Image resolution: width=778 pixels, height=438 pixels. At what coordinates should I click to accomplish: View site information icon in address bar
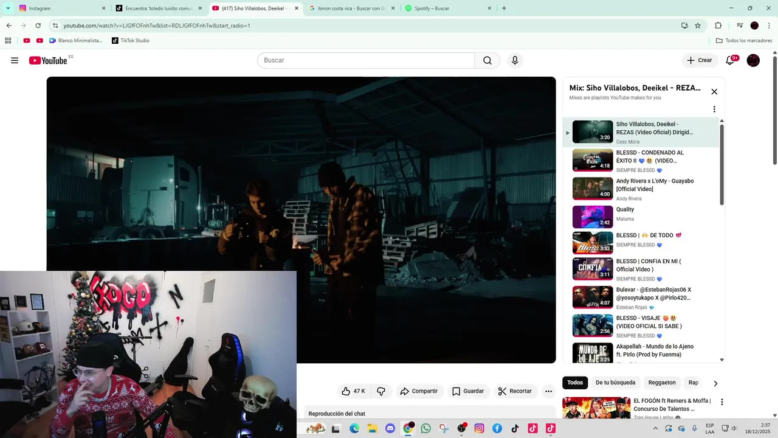pos(55,26)
